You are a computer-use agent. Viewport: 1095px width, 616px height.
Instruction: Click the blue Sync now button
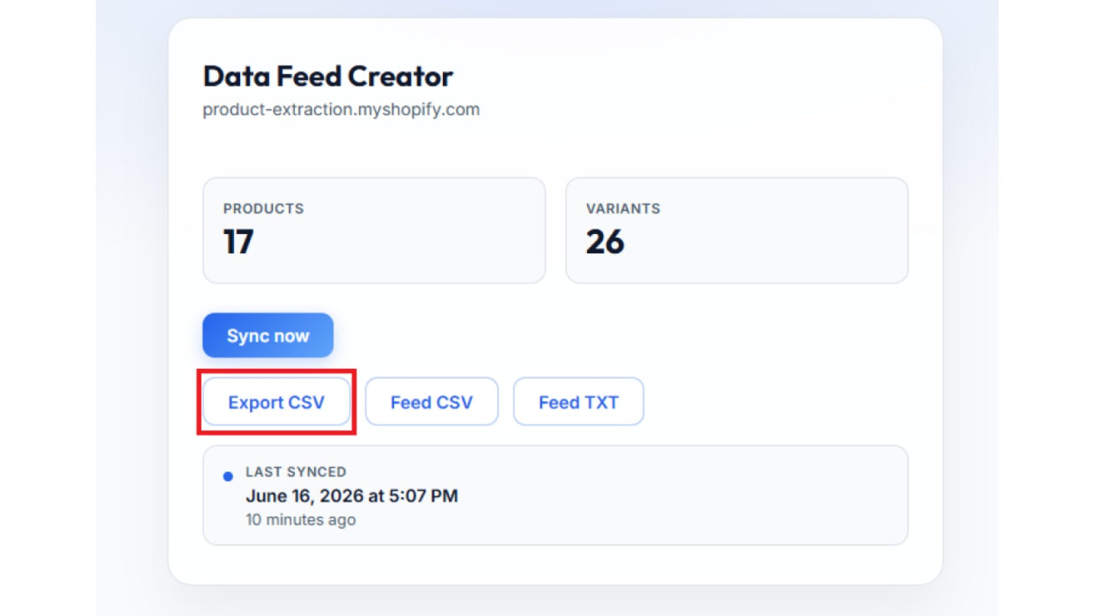268,335
